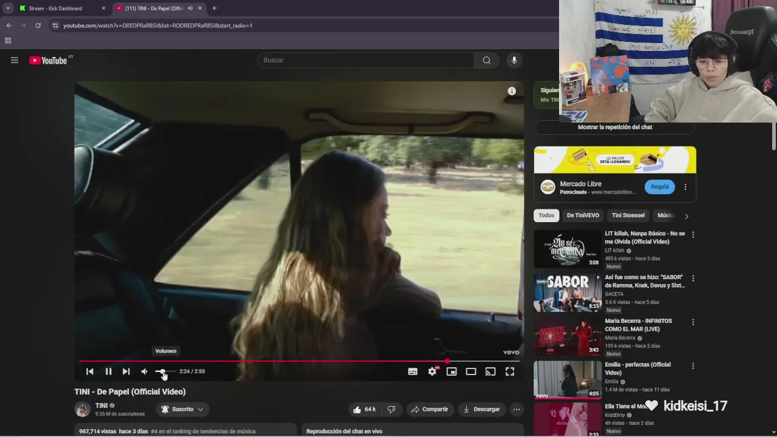
Task: Select the Música chip
Action: (x=665, y=215)
